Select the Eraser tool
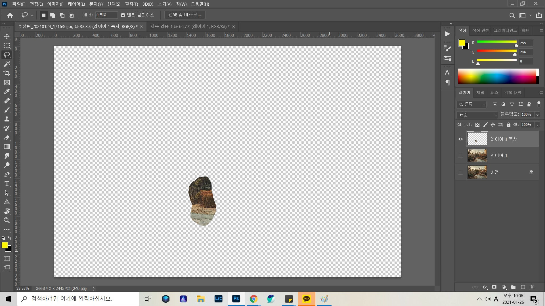 pyautogui.click(x=7, y=138)
